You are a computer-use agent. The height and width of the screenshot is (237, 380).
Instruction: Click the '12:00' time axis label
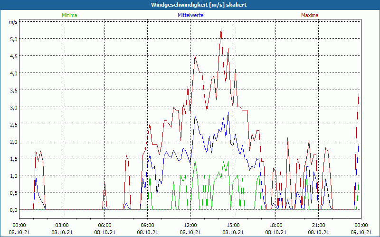pyautogui.click(x=190, y=226)
